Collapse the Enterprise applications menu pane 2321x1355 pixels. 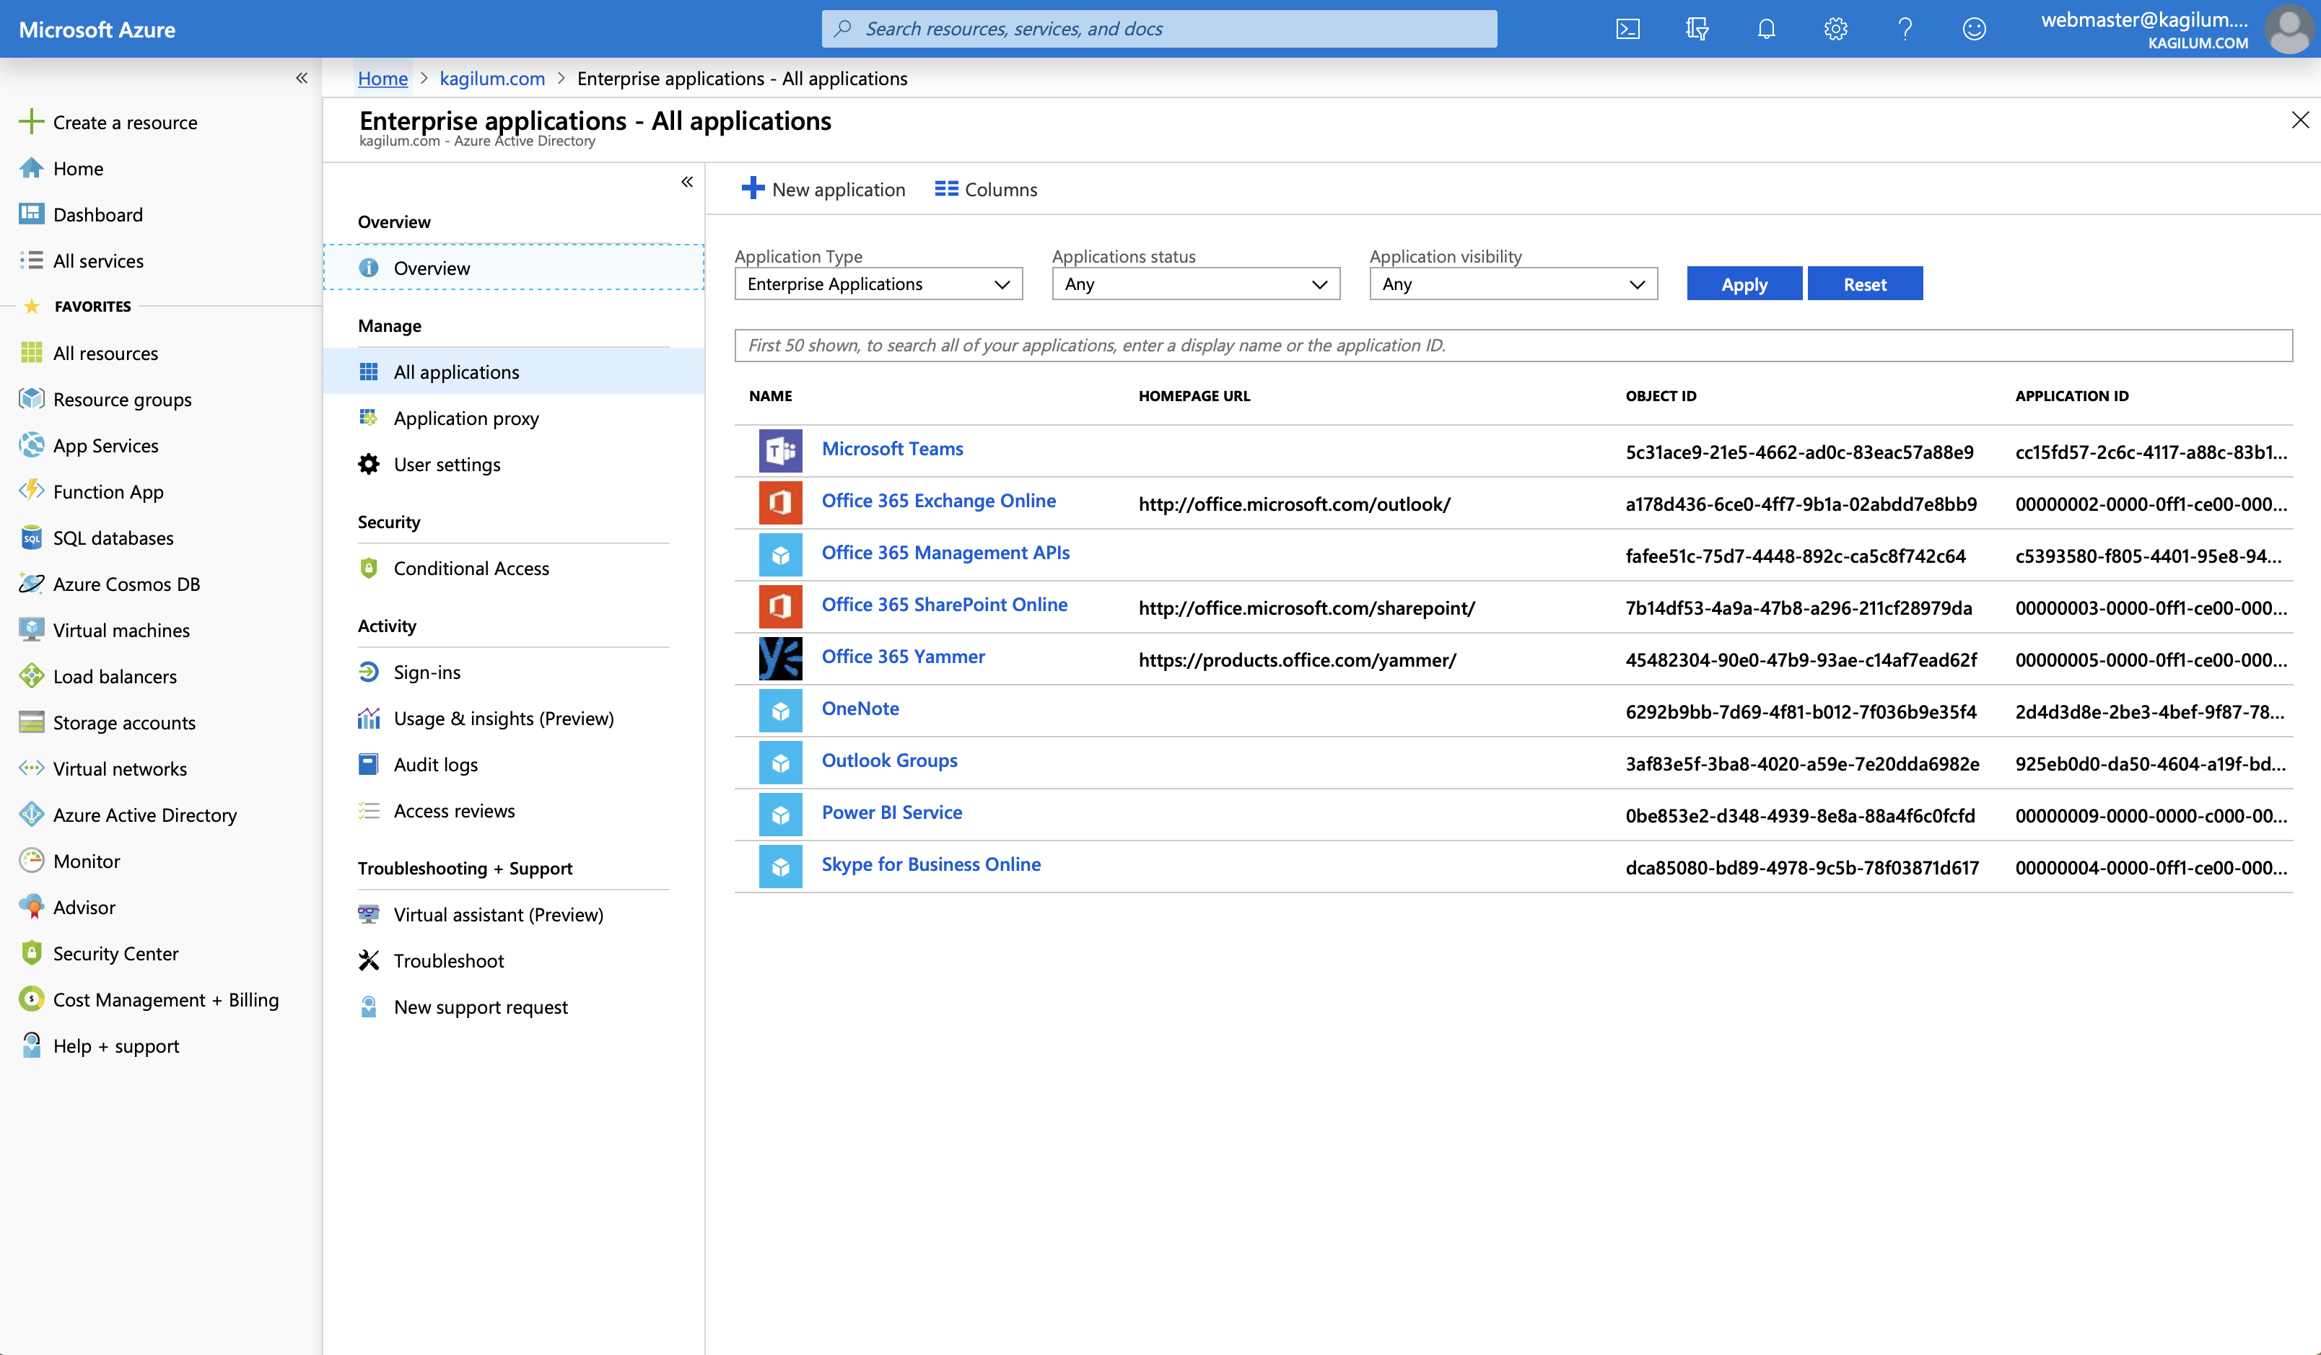(x=686, y=183)
